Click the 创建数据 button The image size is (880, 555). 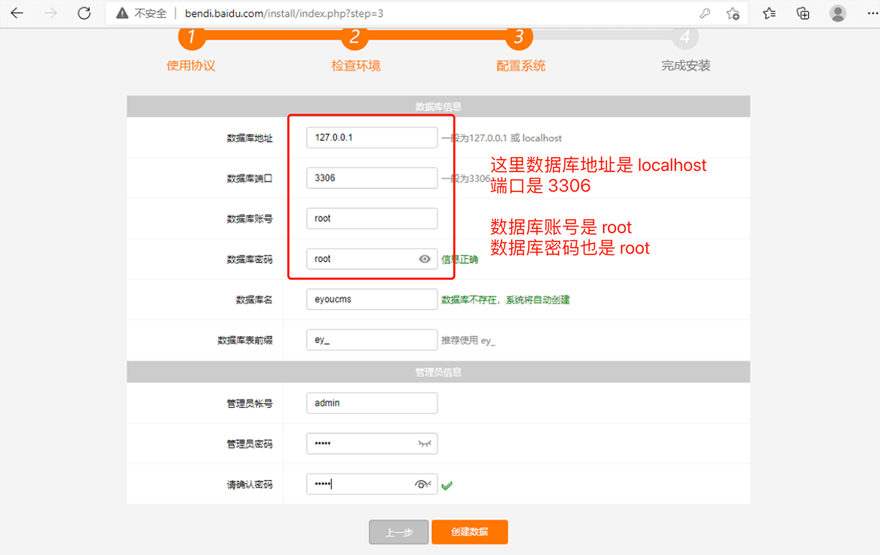click(469, 532)
